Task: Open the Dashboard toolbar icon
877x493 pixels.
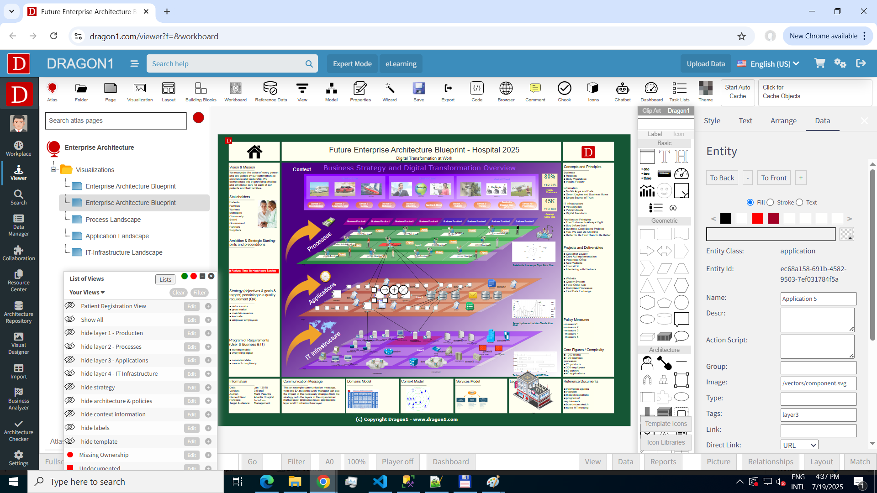Action: [651, 92]
